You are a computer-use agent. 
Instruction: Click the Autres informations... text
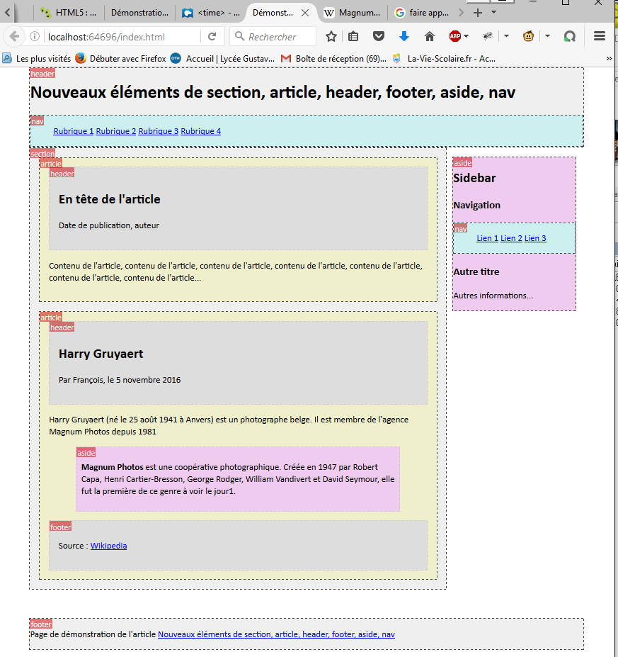tap(493, 296)
